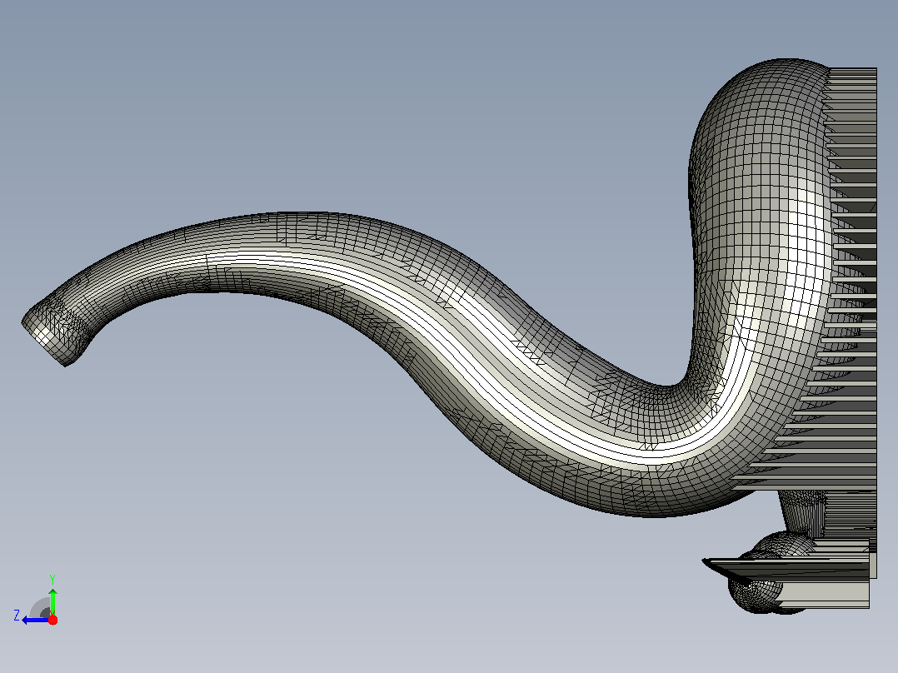
Task: Click the topmost heatsink fin edge
Action: pos(853,70)
